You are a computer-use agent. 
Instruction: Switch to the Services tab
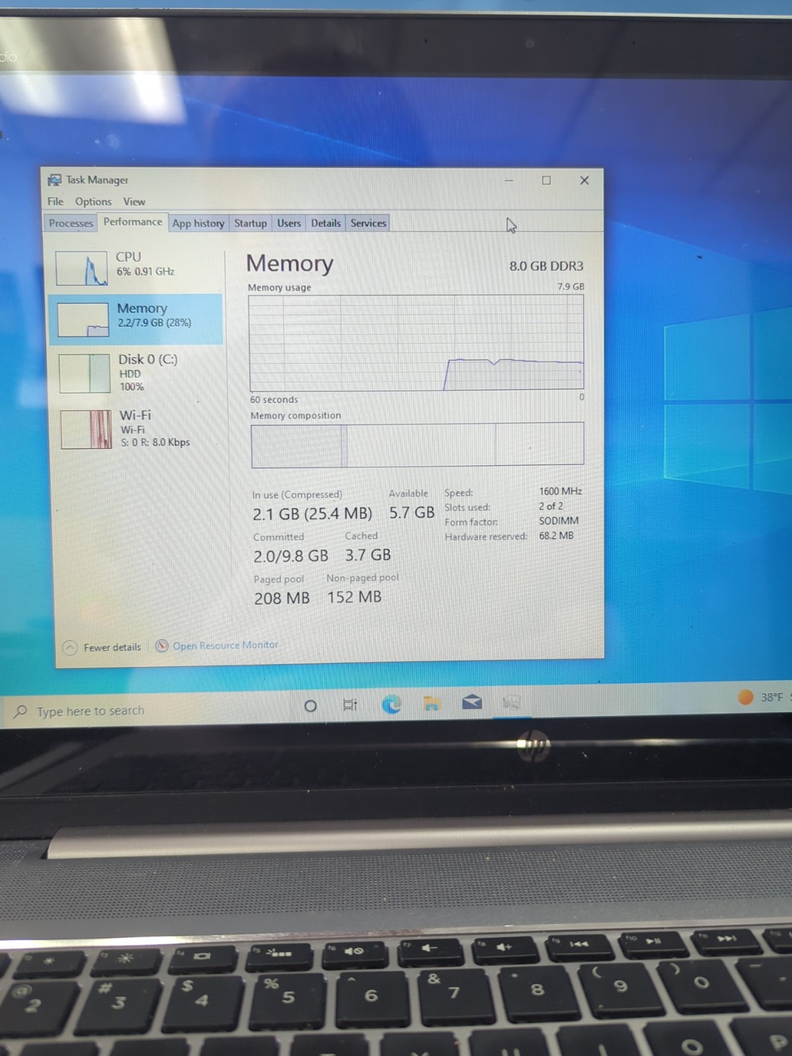coord(368,223)
